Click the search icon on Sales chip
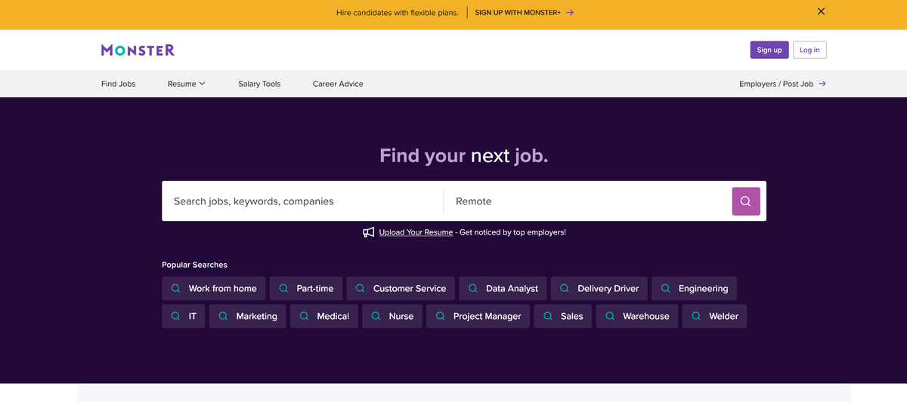 point(548,316)
